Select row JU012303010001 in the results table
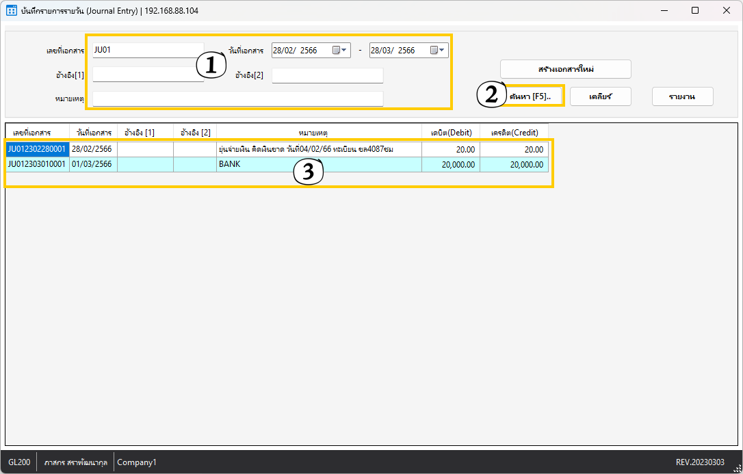Image resolution: width=743 pixels, height=474 pixels. pyautogui.click(x=37, y=164)
